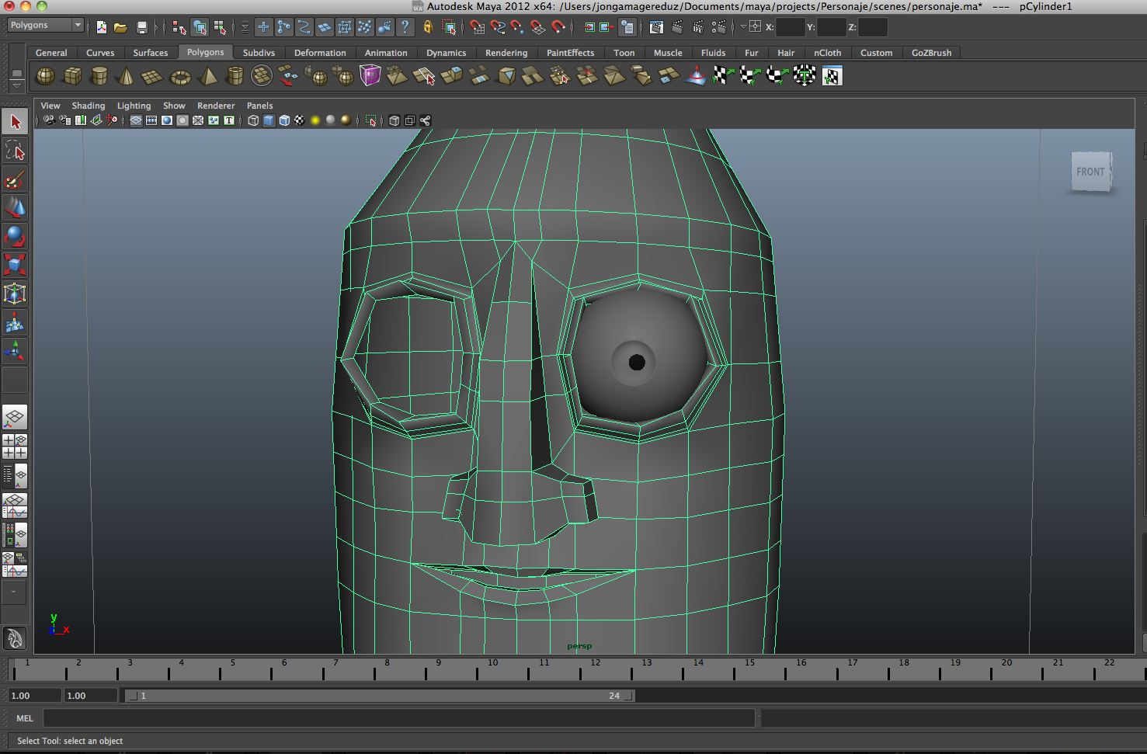Choose the Scale tool in the toolbox
Screen dimensions: 1147x754
(15, 265)
